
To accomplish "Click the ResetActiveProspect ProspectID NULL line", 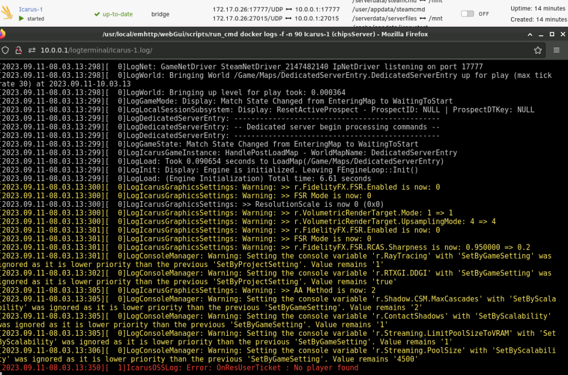I will point(267,110).
